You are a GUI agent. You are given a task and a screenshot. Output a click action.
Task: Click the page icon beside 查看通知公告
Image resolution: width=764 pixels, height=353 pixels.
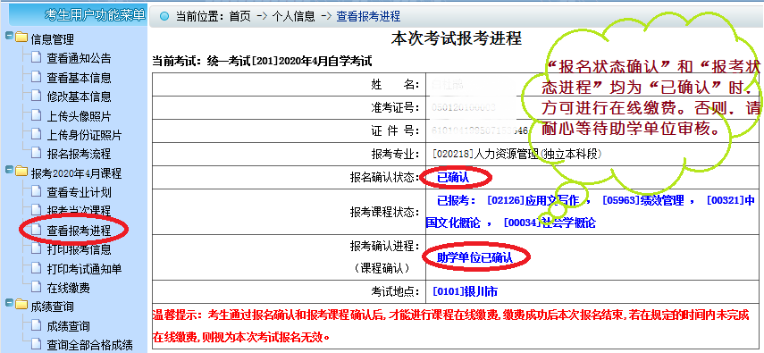point(36,57)
